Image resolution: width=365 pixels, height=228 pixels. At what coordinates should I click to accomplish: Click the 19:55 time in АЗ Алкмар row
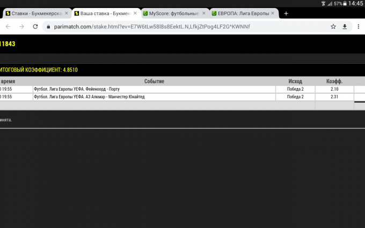(x=6, y=97)
